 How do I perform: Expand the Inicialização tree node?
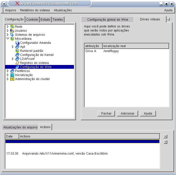click(x=8, y=75)
